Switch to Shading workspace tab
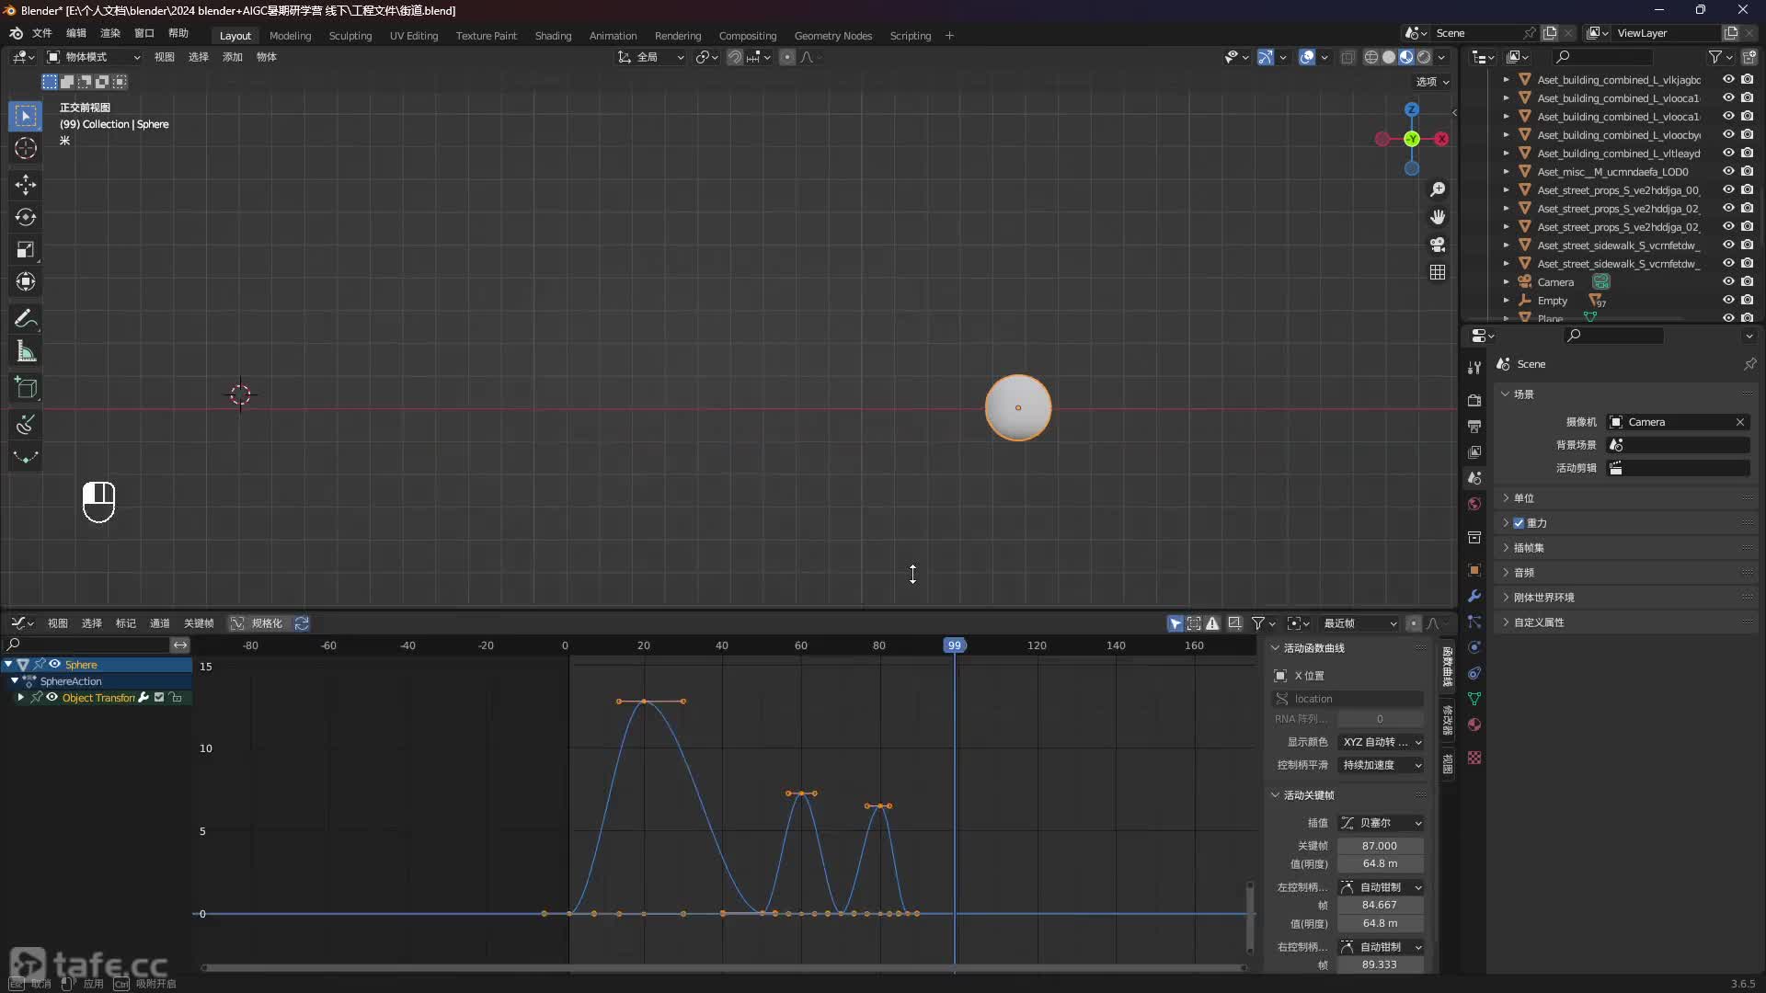The width and height of the screenshot is (1766, 993). 553,36
